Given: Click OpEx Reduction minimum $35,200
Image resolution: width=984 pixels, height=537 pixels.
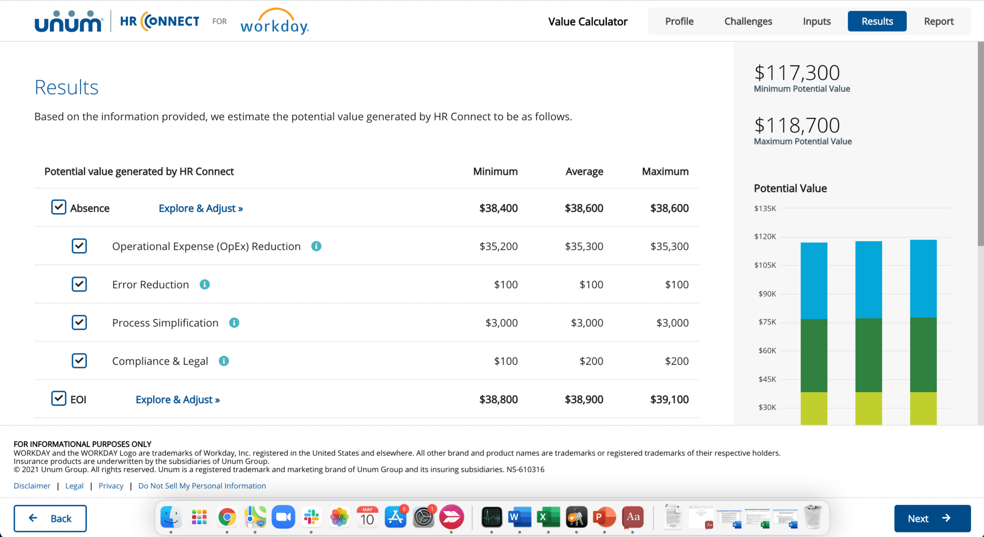Looking at the screenshot, I should coord(498,247).
